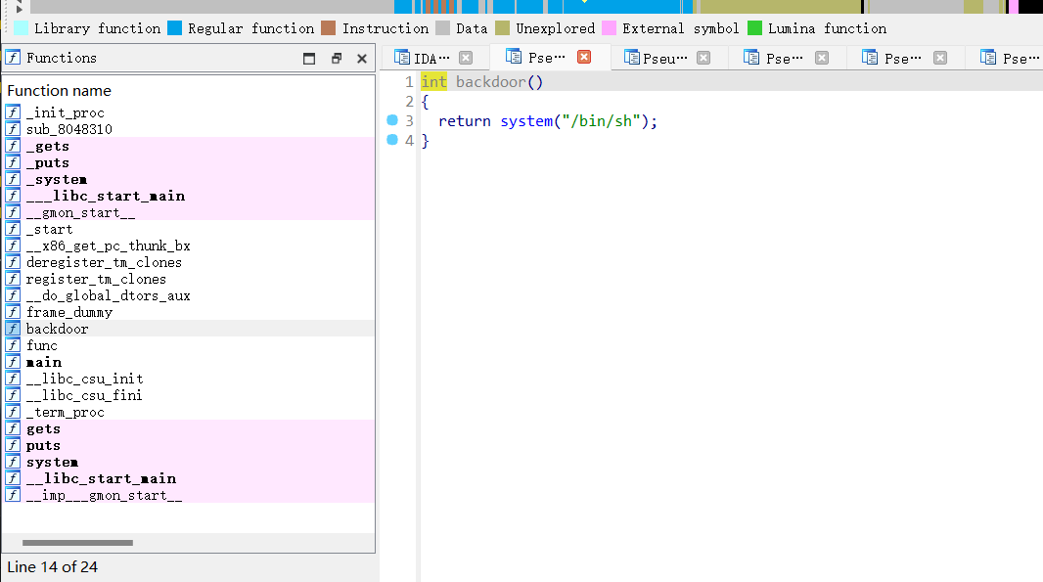Click the icon next to deregister_tm_clones
The width and height of the screenshot is (1043, 582).
pyautogui.click(x=13, y=261)
